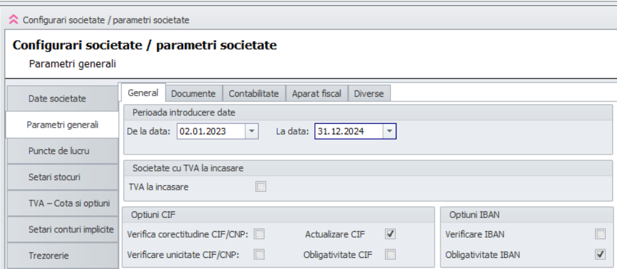617x269 pixels.
Task: Click the pink collapse chevron icon in header
Action: 14,20
